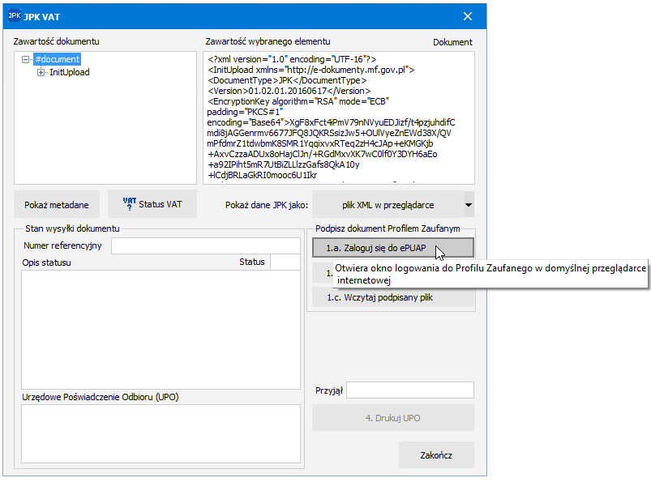Click the Zakończ button
Screen dimensions: 651x482
pos(436,455)
